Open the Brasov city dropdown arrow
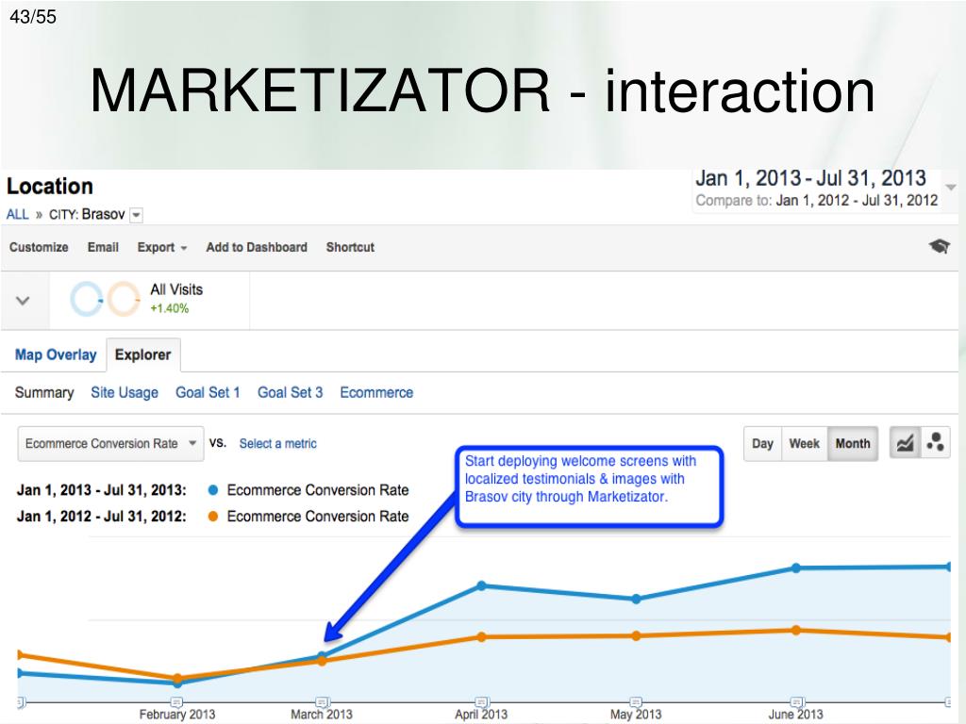 (137, 215)
